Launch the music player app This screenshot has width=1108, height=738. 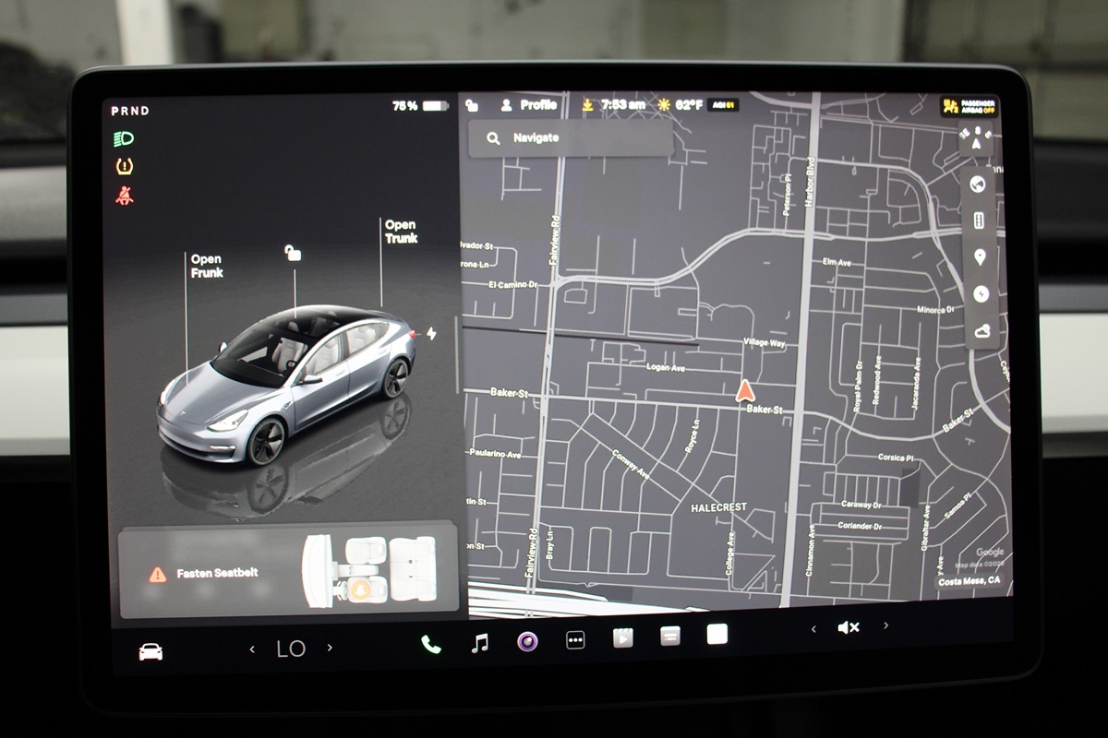point(480,643)
